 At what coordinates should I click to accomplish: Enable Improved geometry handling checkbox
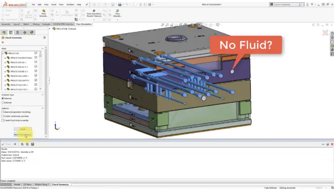3,112
